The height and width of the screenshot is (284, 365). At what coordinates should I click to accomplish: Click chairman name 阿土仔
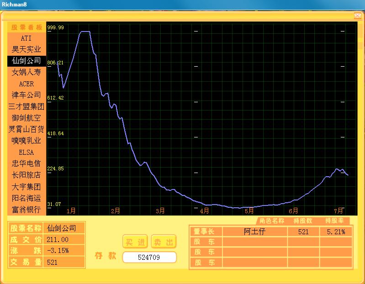tap(255, 231)
